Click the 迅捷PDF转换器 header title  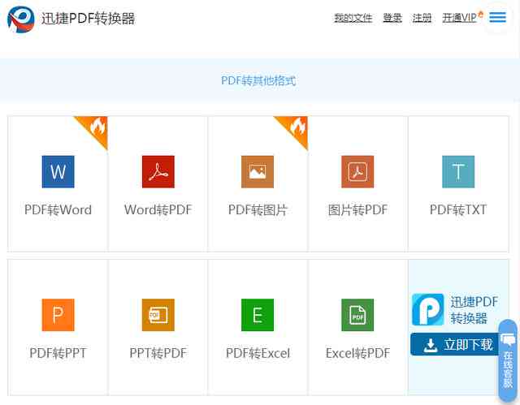[89, 19]
